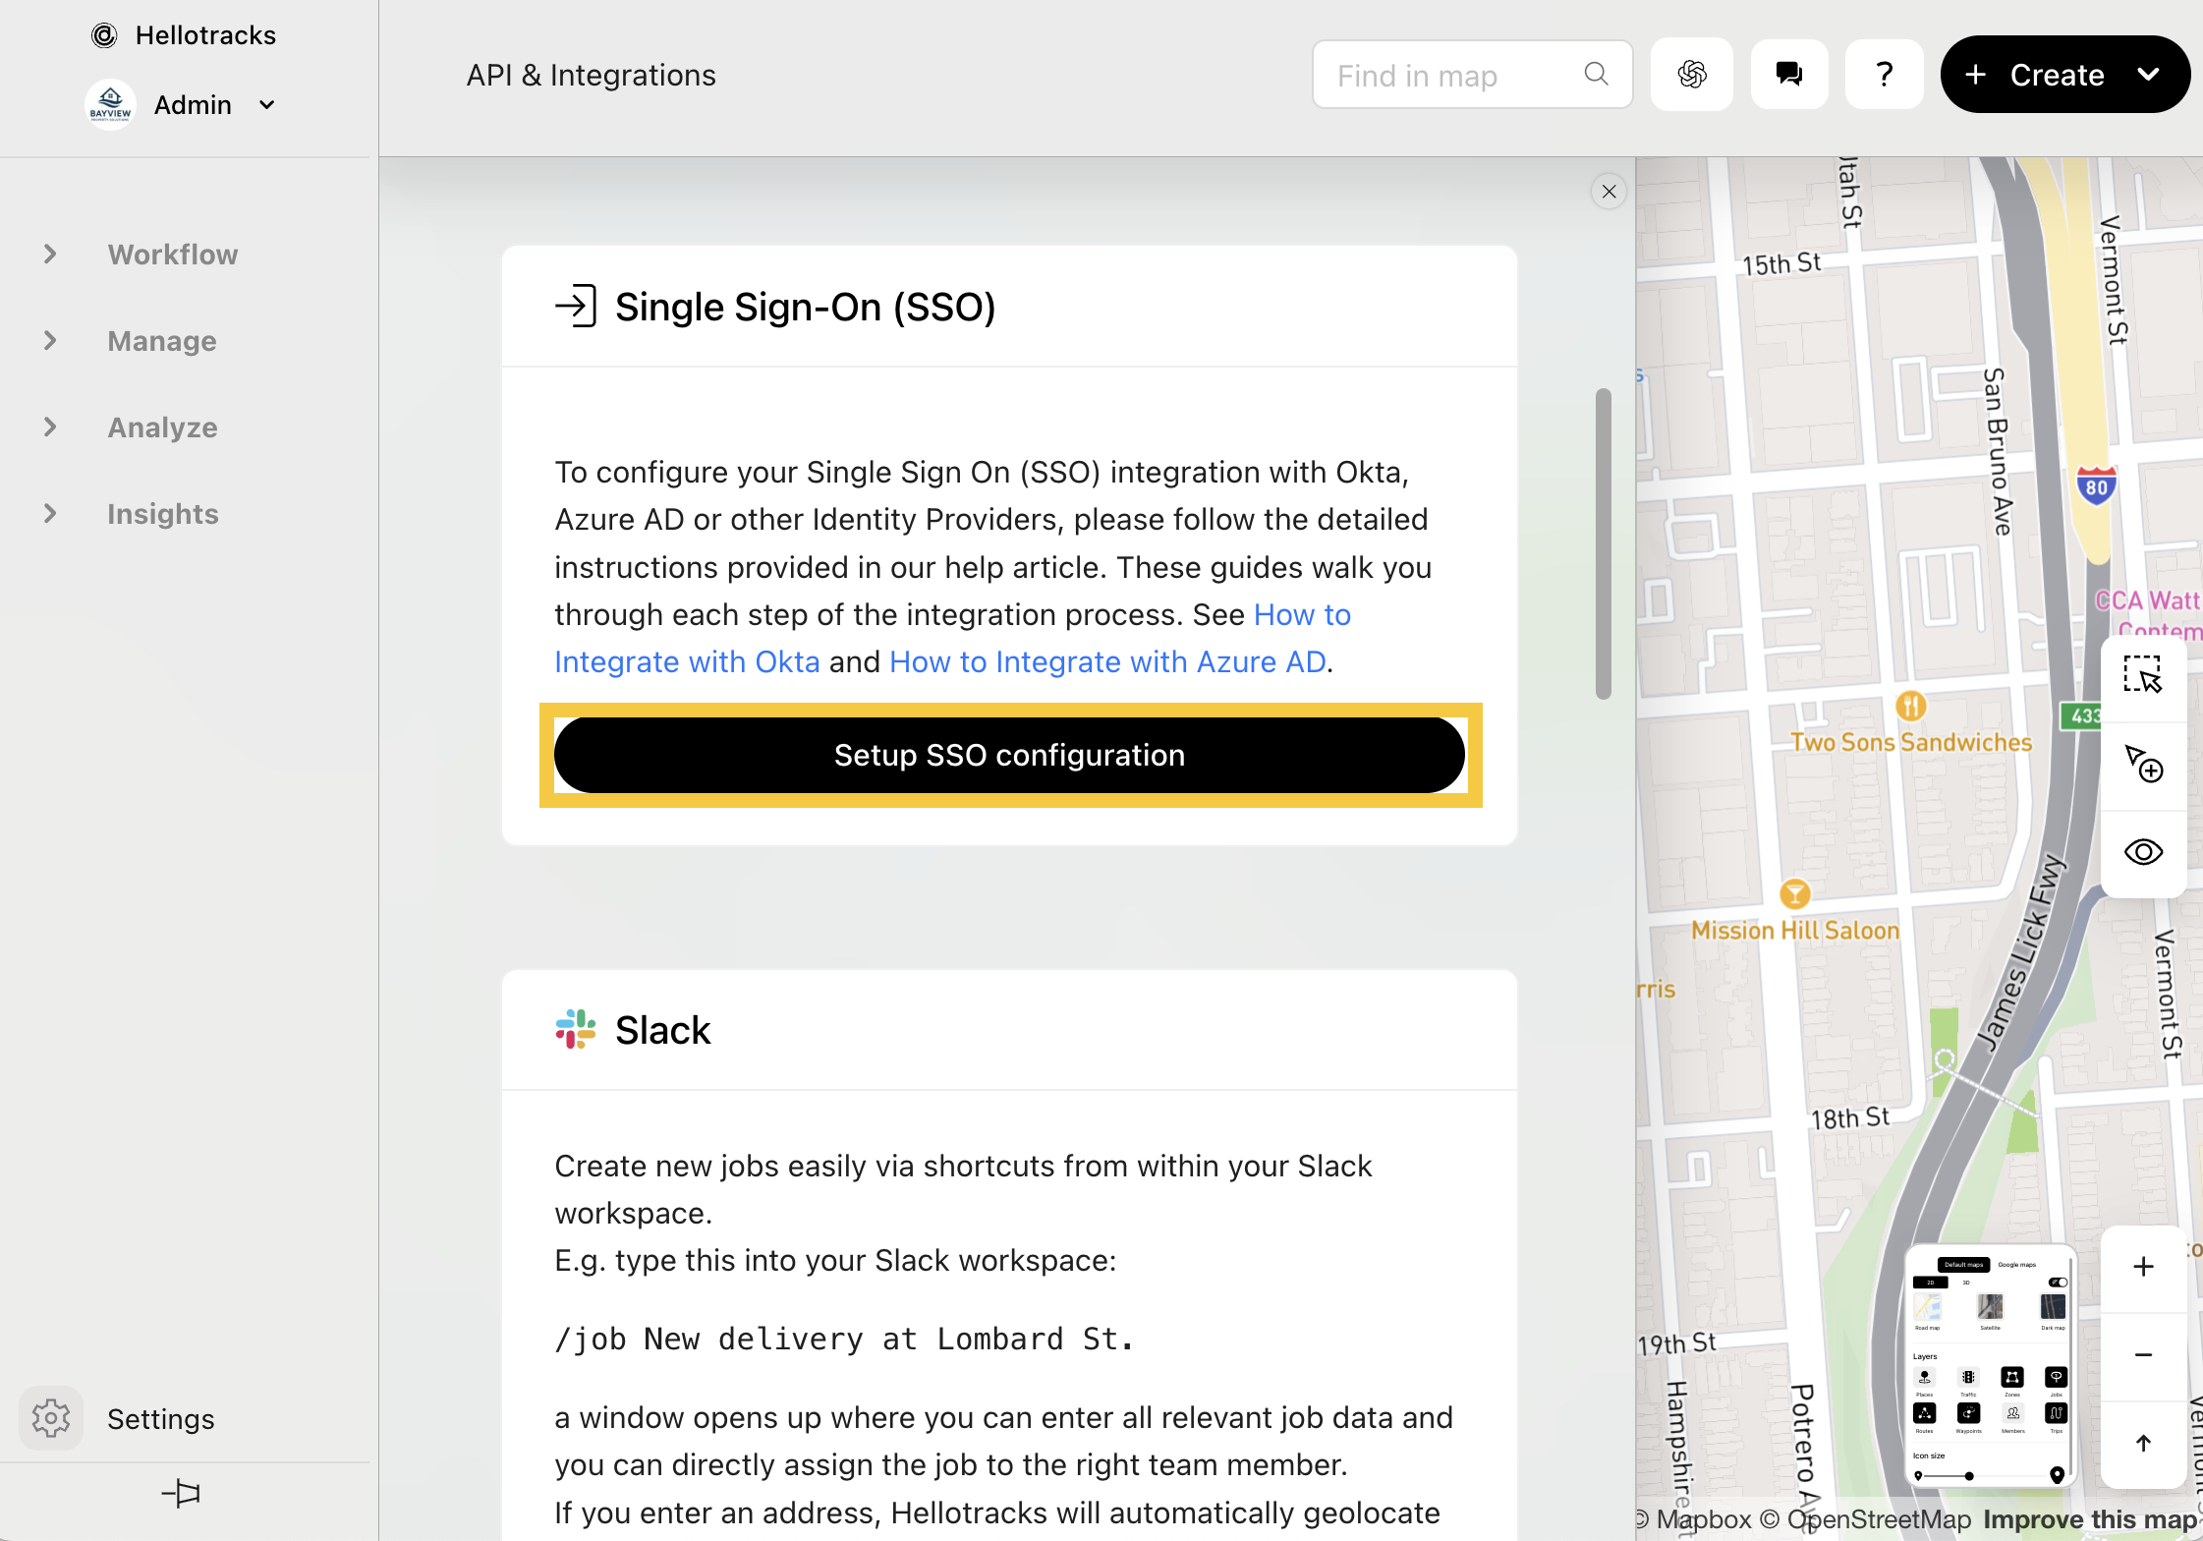Open the Create dropdown arrow
The width and height of the screenshot is (2203, 1541).
2149,75
